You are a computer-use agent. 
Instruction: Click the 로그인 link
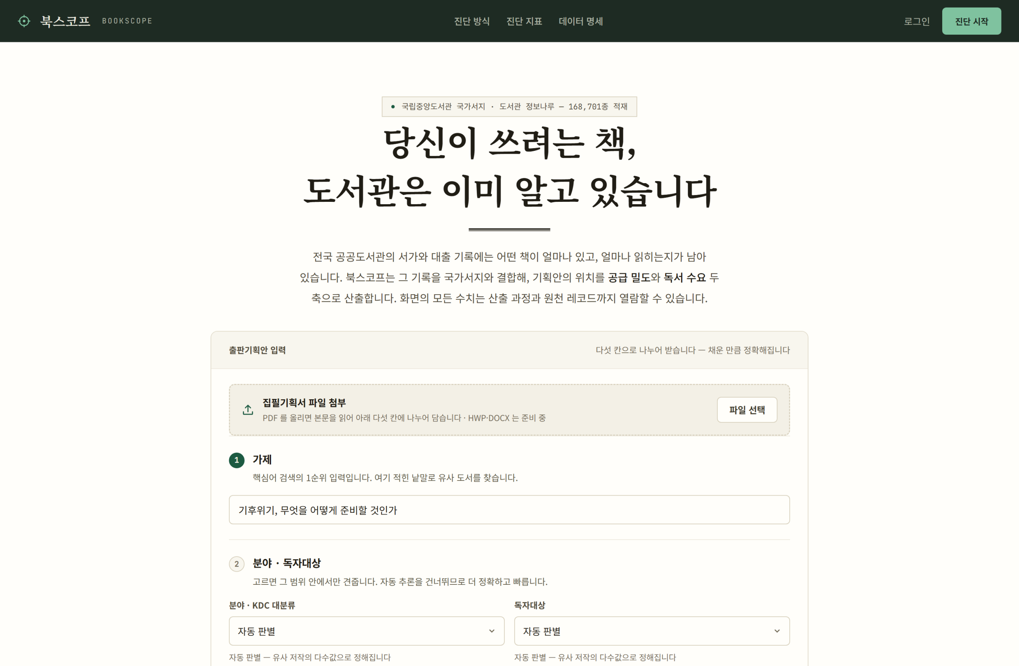click(x=916, y=21)
